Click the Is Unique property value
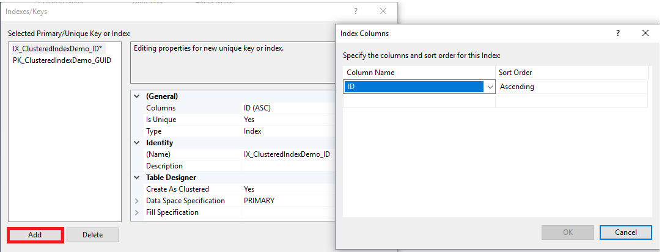The image size is (662, 252). (x=287, y=120)
